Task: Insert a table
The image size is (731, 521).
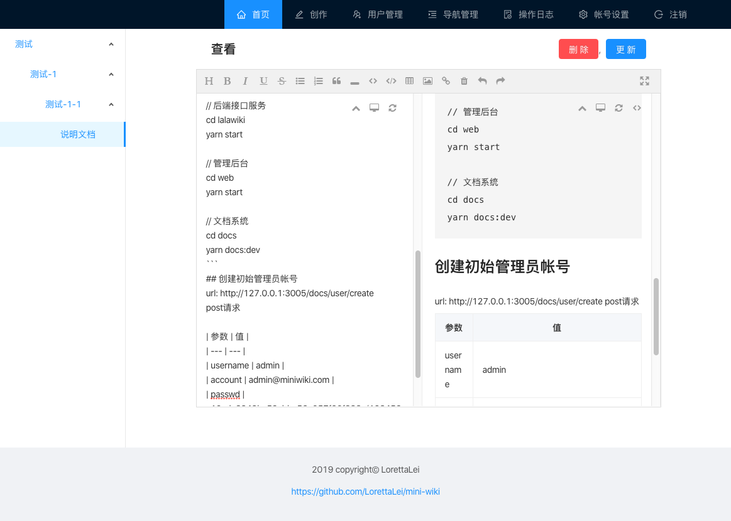Action: coord(409,81)
